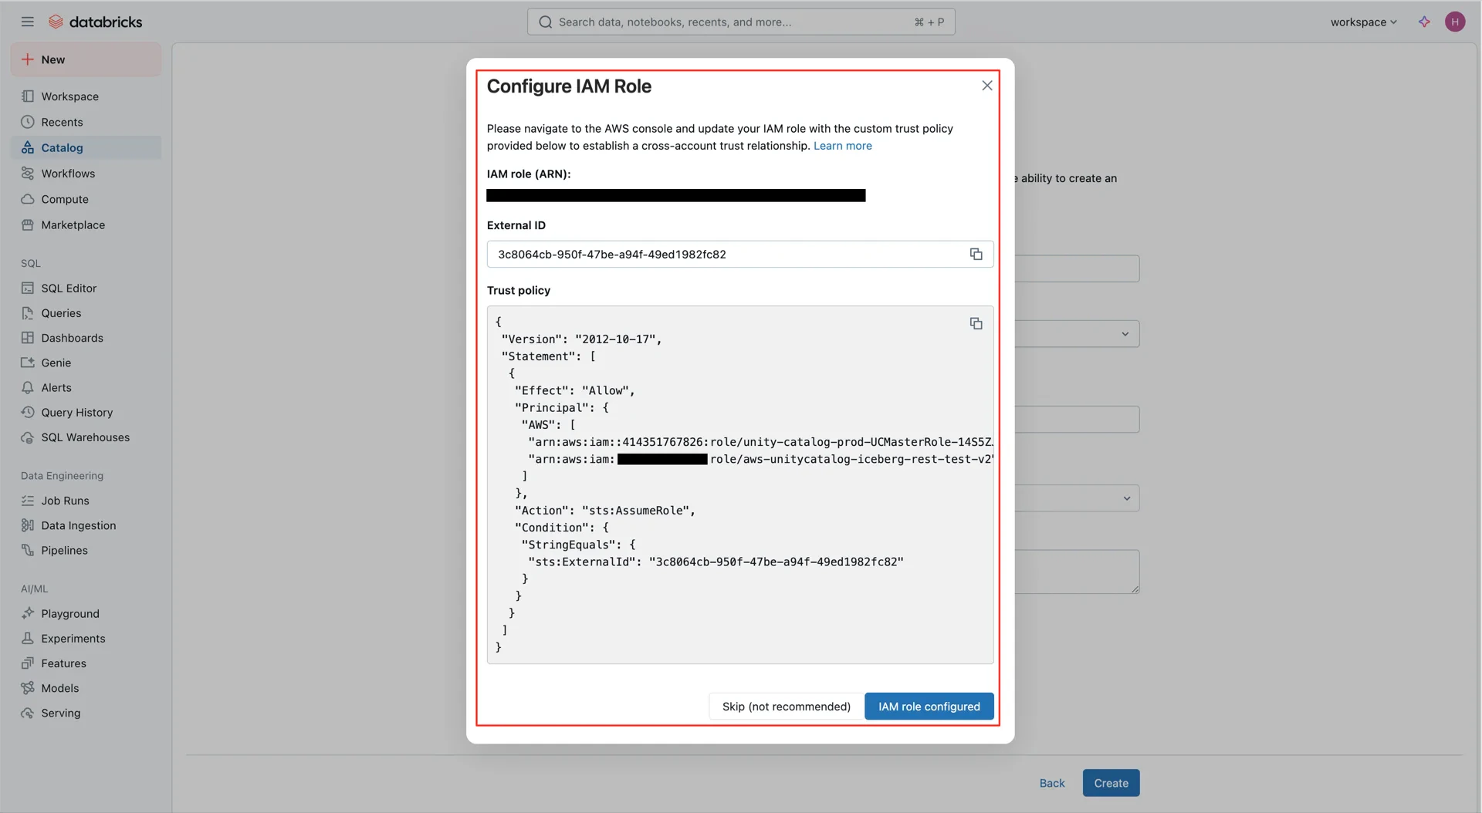Click the SQL Editor icon

click(28, 288)
